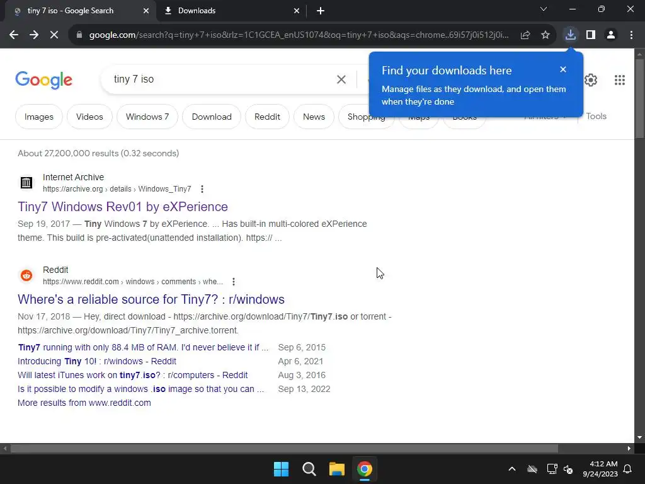This screenshot has width=645, height=484.
Task: Open Google quick settings gear
Action: (591, 80)
